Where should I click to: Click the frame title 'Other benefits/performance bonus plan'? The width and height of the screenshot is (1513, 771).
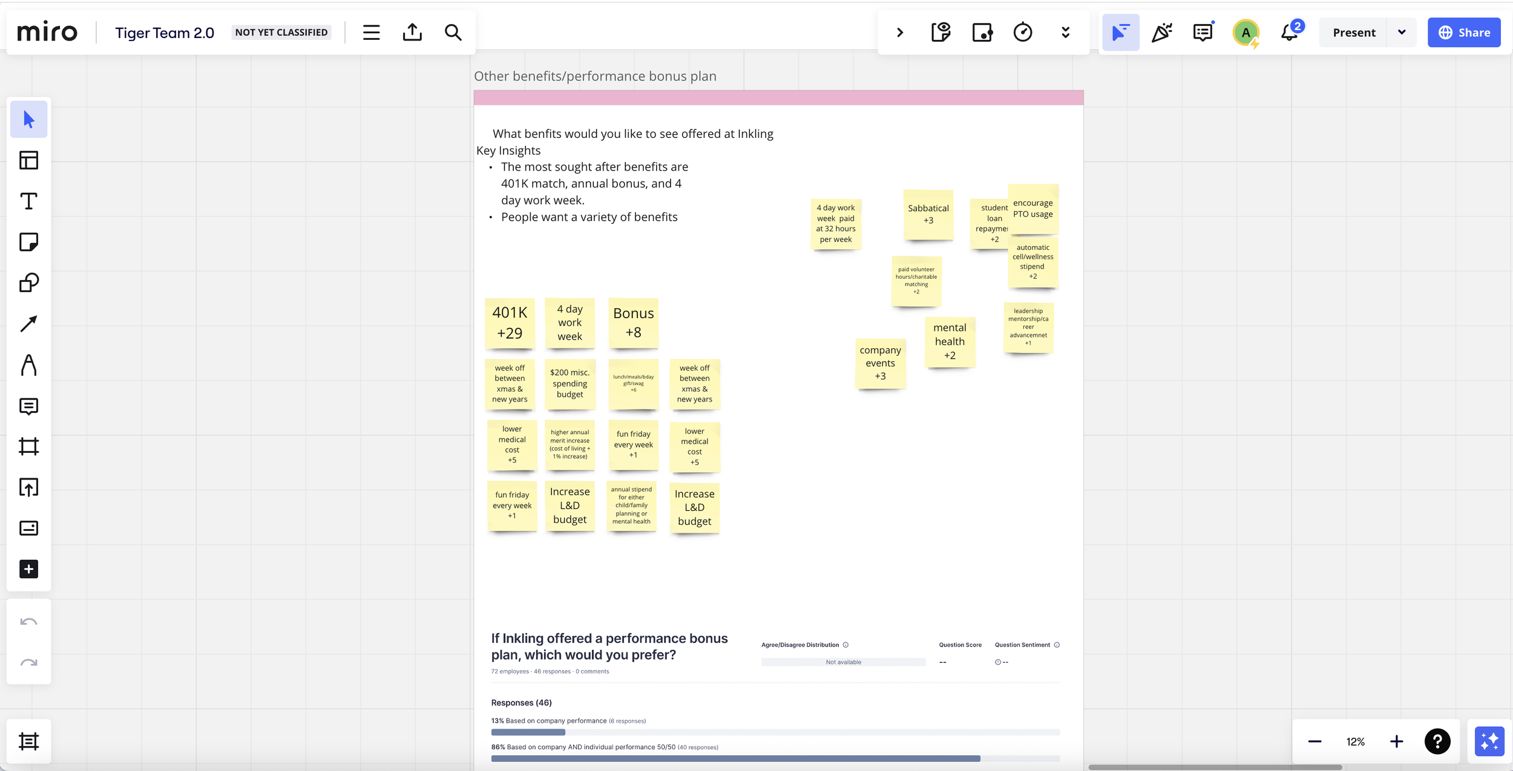click(595, 76)
